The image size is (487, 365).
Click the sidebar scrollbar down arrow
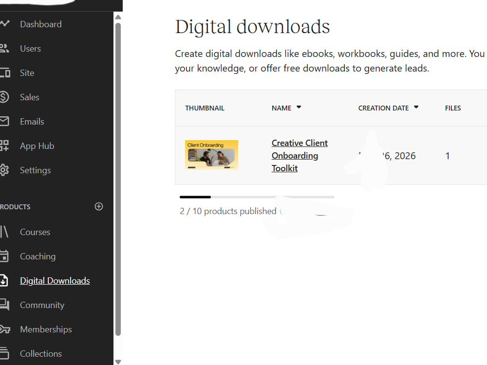tap(118, 362)
